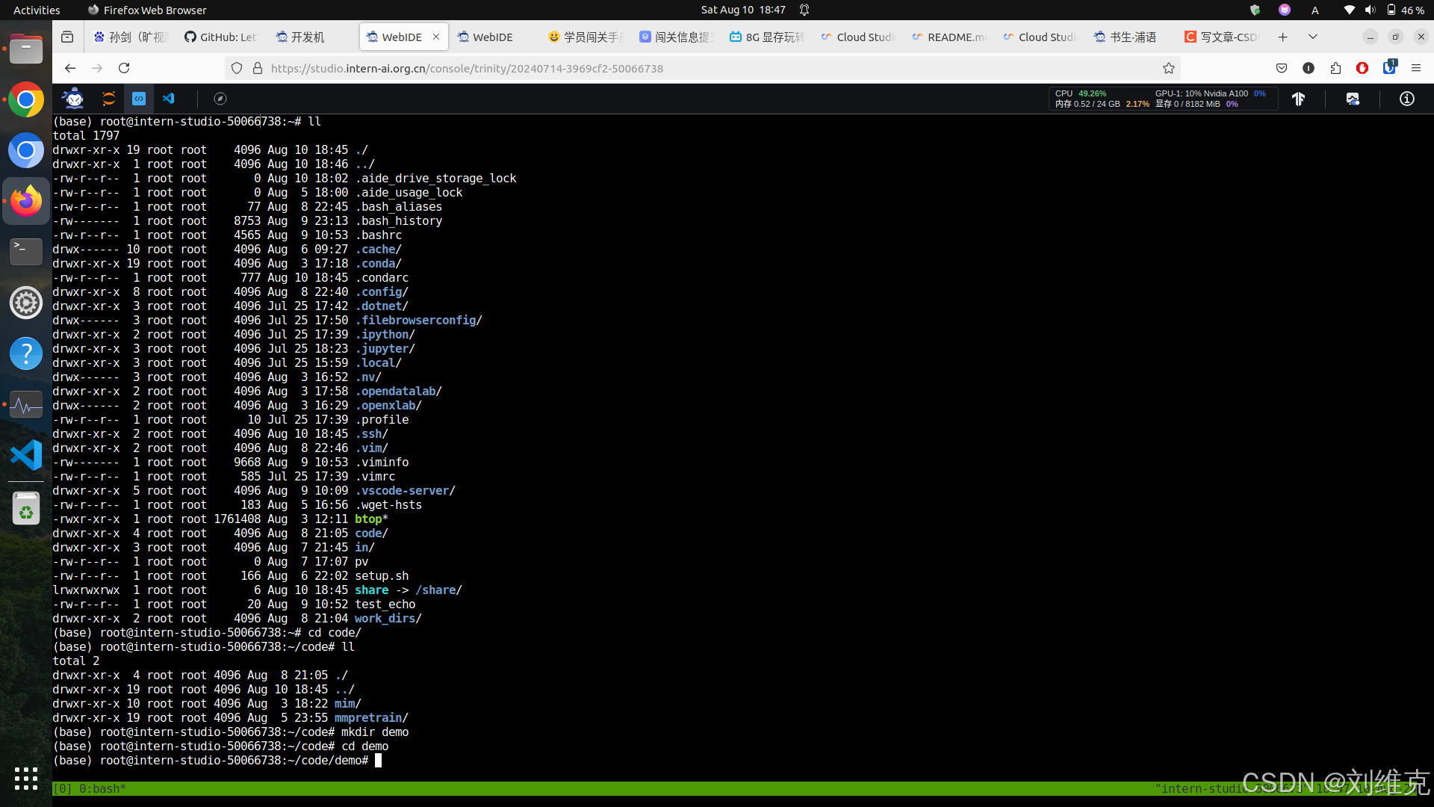This screenshot has height=807, width=1434.
Task: Launch Visual Studio Code from dock
Action: (x=26, y=455)
